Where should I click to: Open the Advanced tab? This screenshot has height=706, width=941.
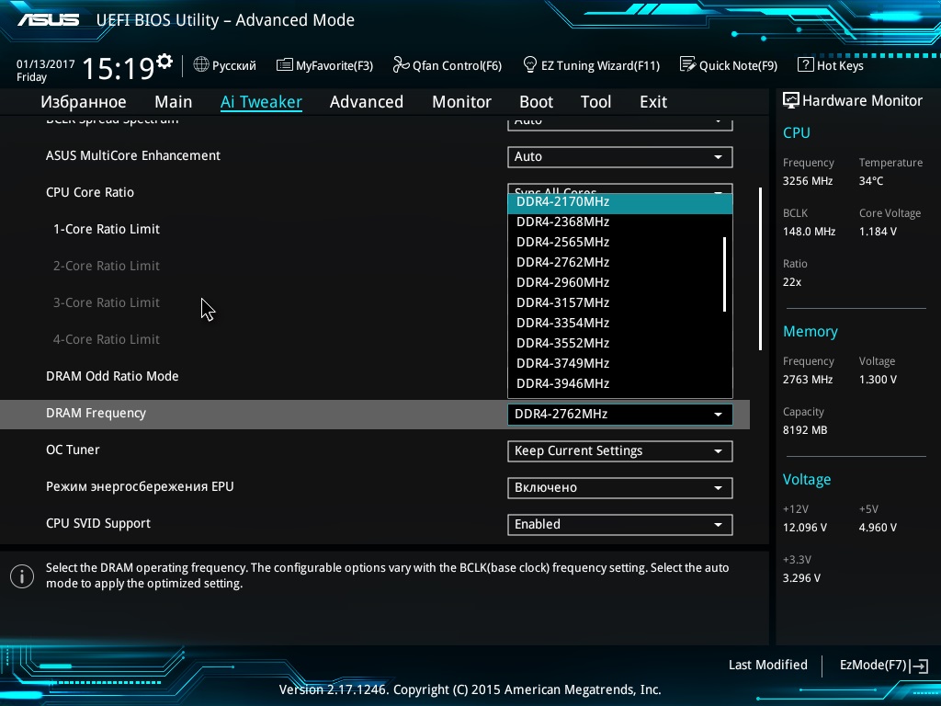pyautogui.click(x=367, y=102)
